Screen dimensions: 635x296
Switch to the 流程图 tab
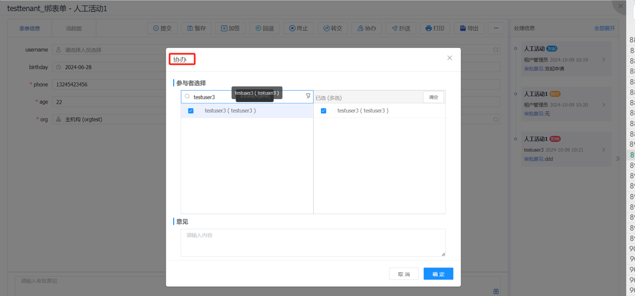click(74, 29)
